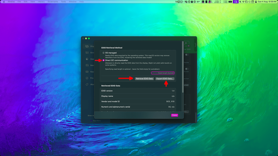This screenshot has width=278, height=156.
Task: Click the Retrieve EDID Data button
Action: pos(144,79)
